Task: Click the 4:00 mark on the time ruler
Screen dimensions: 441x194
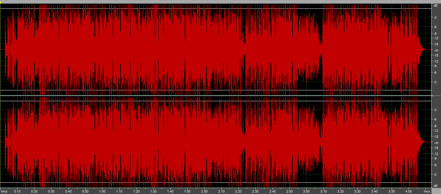Action: [x=408, y=191]
